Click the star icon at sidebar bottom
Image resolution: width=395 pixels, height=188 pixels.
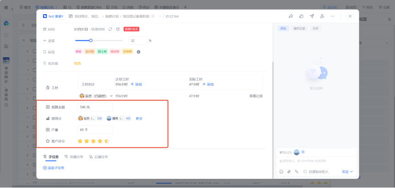pyautogui.click(x=6, y=105)
